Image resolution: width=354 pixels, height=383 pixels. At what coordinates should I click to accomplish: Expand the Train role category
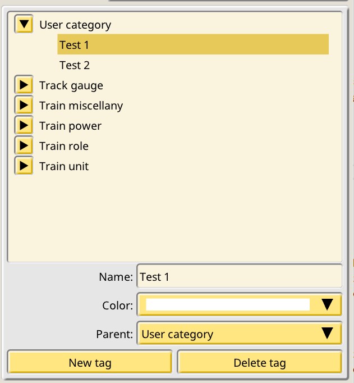click(24, 145)
